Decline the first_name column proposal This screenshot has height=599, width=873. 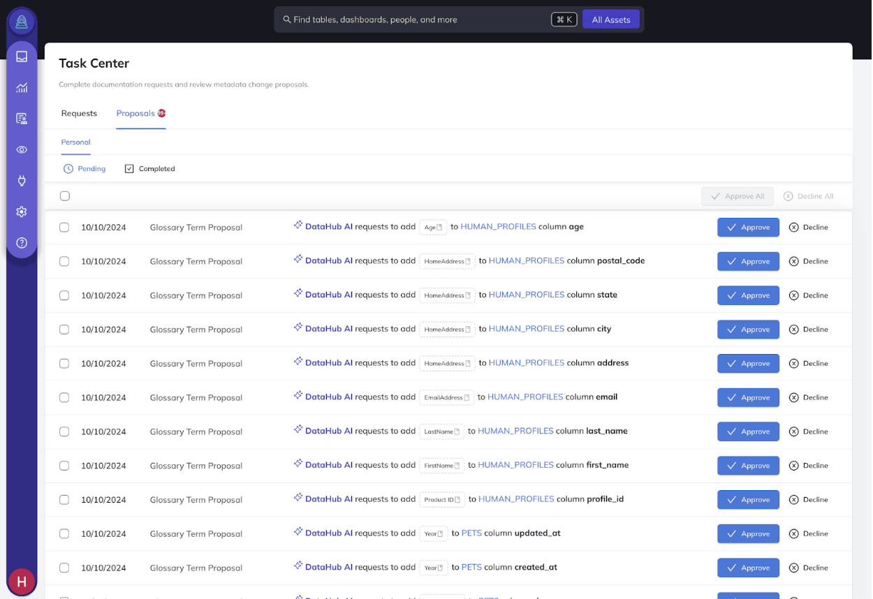tap(808, 466)
